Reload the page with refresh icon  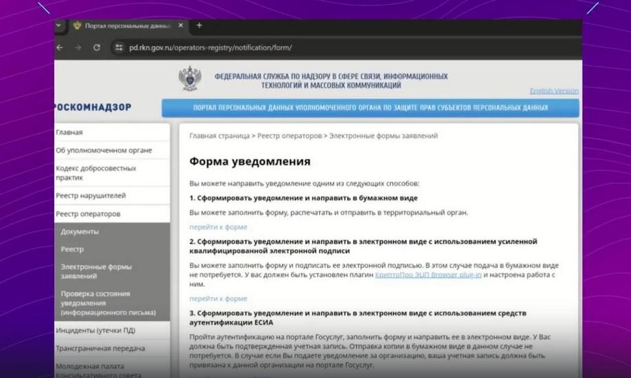97,47
